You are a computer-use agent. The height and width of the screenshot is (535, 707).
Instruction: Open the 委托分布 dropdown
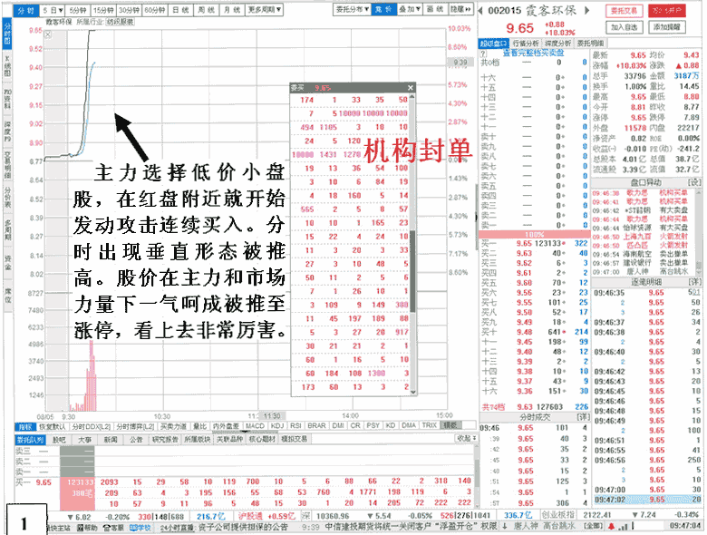click(353, 9)
